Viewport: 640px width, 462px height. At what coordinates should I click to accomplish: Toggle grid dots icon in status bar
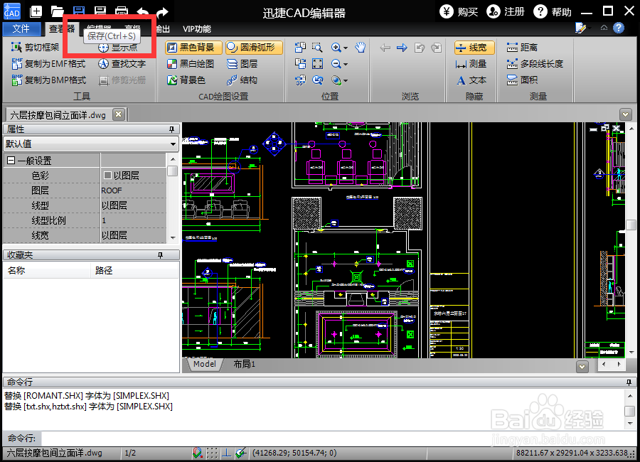pos(212,453)
